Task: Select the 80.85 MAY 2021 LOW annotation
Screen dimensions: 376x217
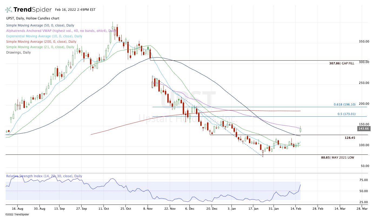Action: (337, 157)
